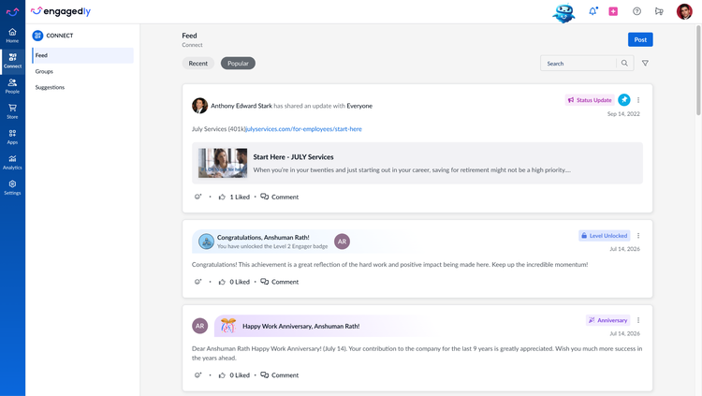Click the chatbot mascot icon

pos(563,12)
